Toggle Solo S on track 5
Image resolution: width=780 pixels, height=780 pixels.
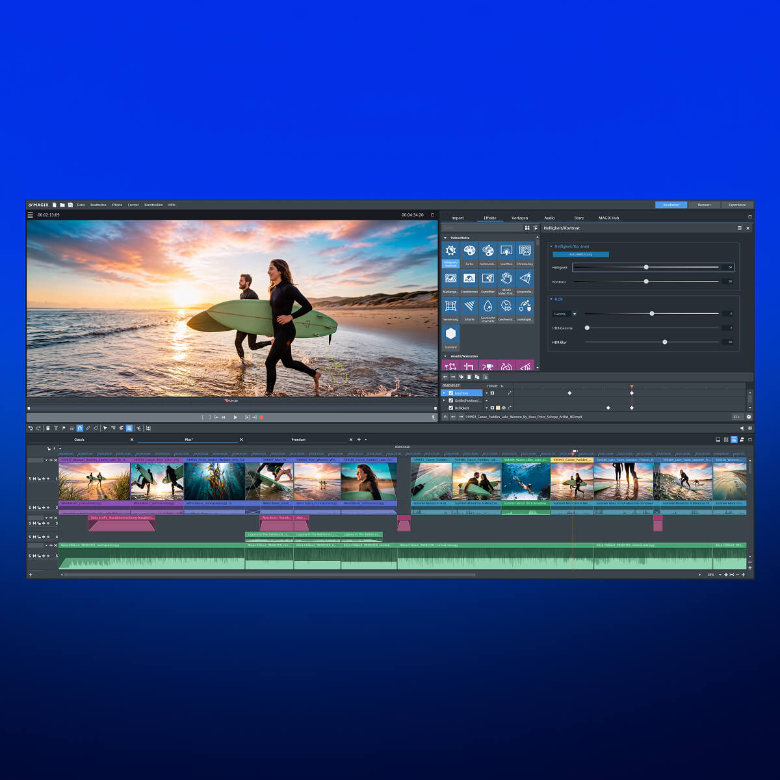29,556
